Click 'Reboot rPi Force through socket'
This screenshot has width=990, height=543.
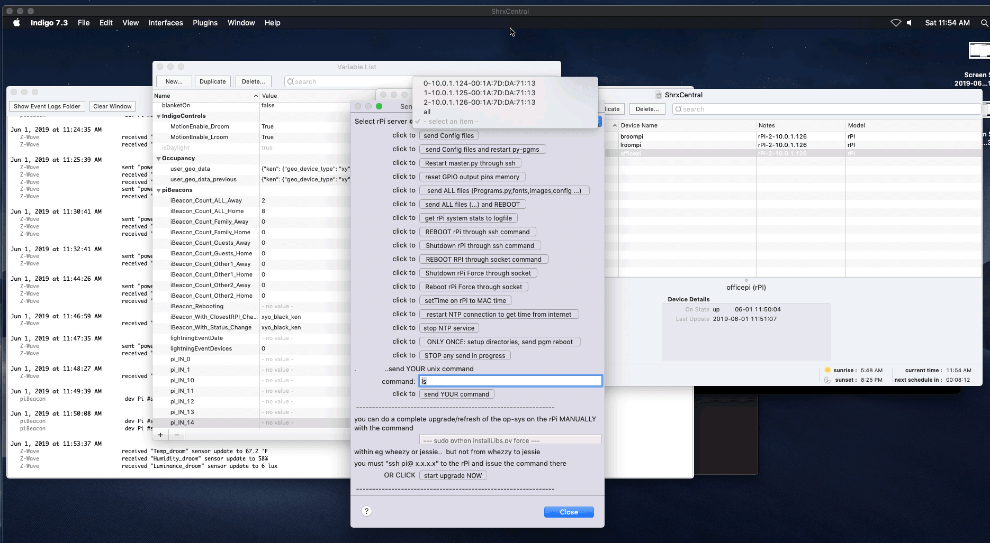(x=474, y=287)
